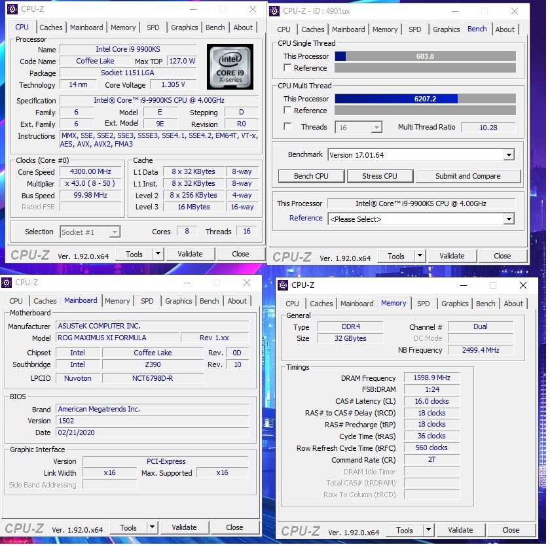Click Close in the Mainboard window

coord(234,527)
